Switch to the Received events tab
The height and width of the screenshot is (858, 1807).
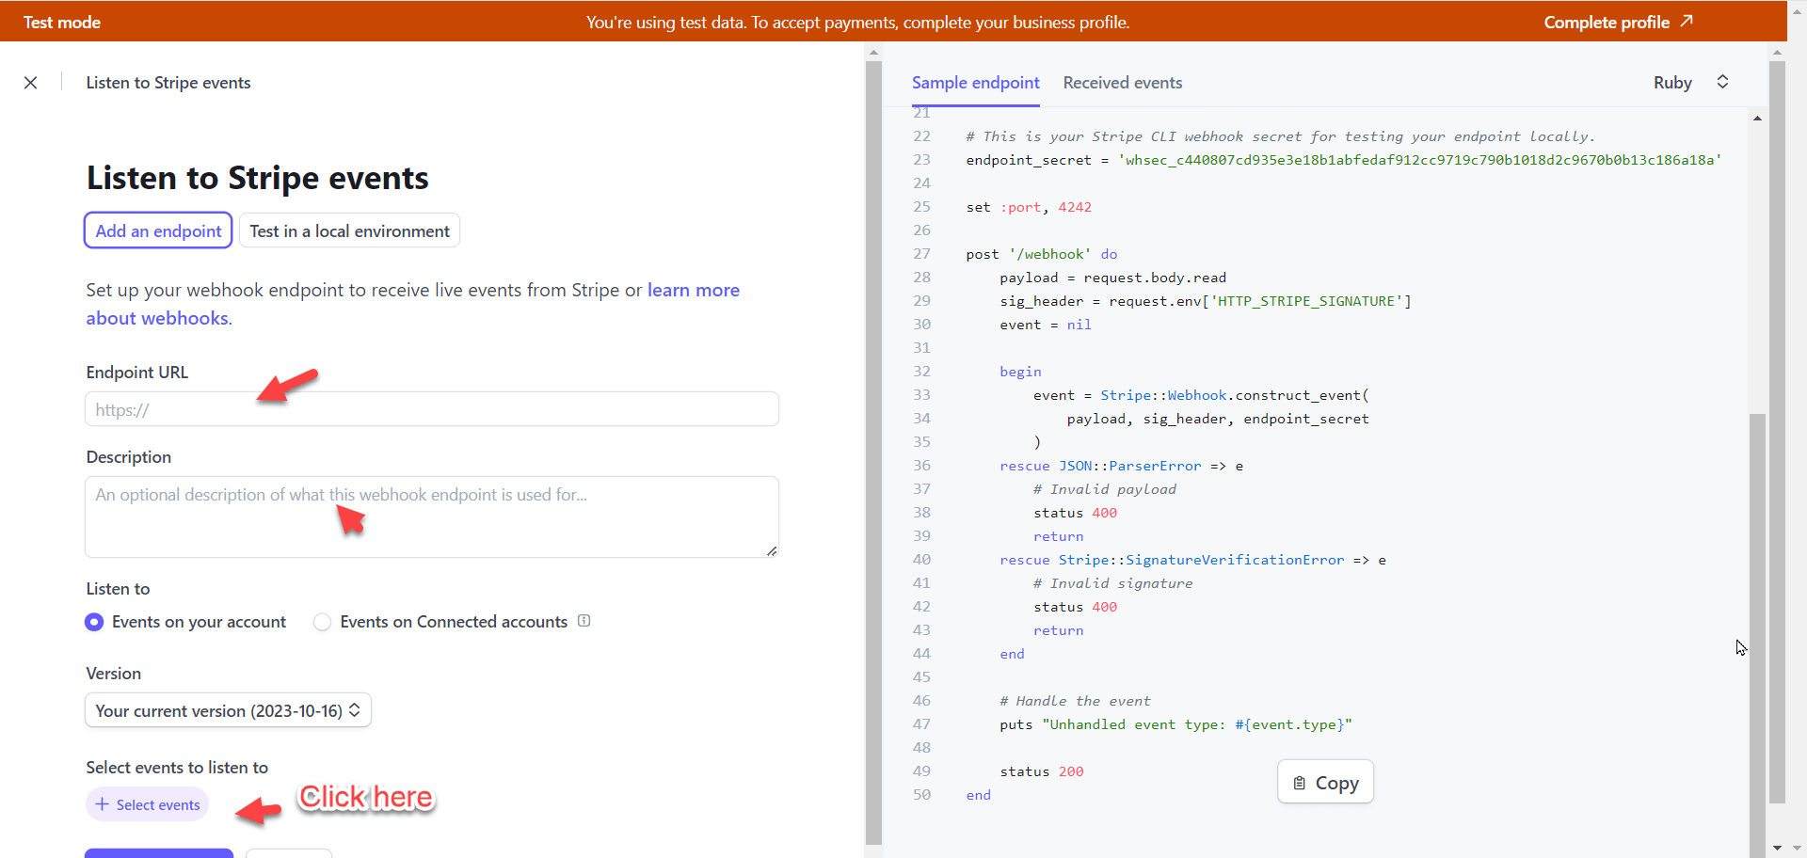click(x=1122, y=83)
